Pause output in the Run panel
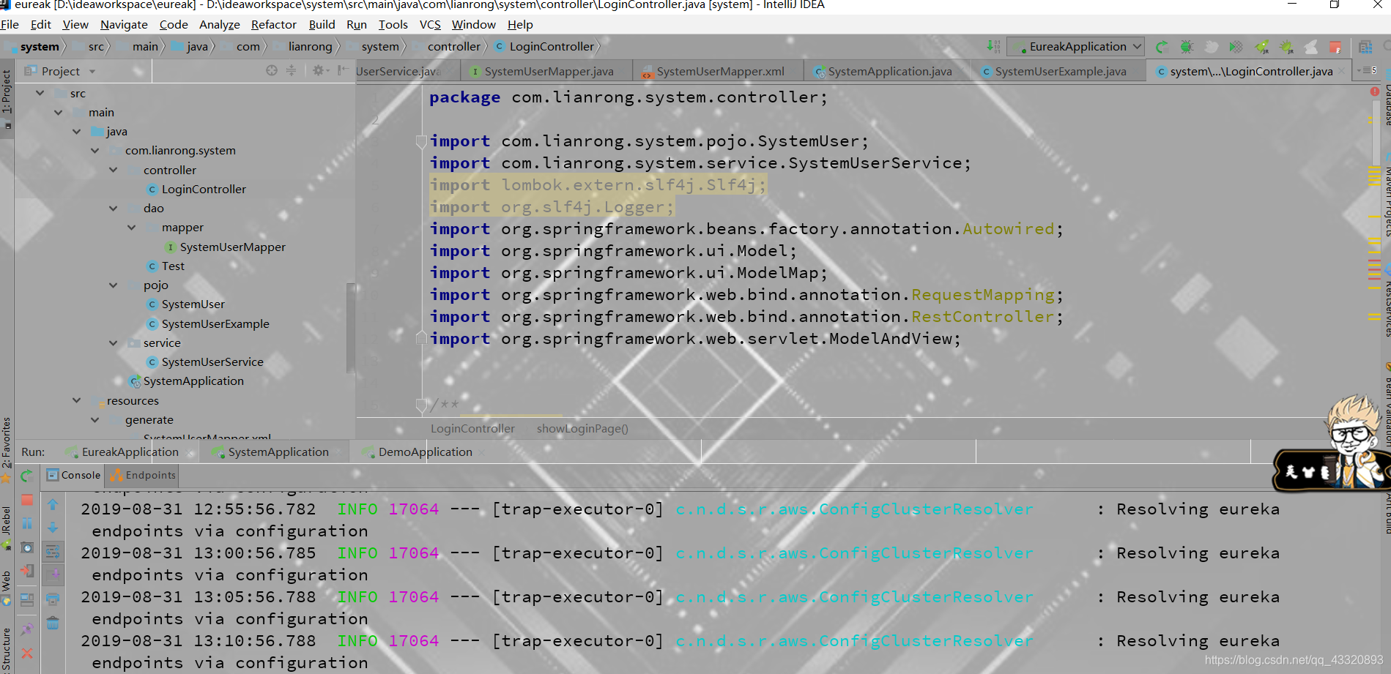Image resolution: width=1391 pixels, height=674 pixels. pyautogui.click(x=27, y=524)
